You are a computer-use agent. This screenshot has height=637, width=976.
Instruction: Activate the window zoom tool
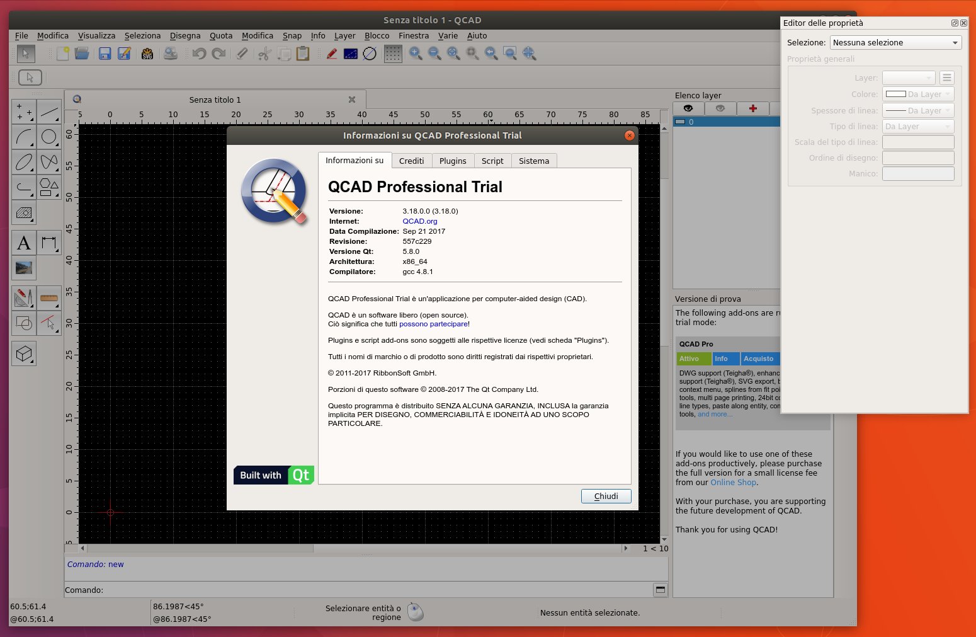click(x=510, y=54)
